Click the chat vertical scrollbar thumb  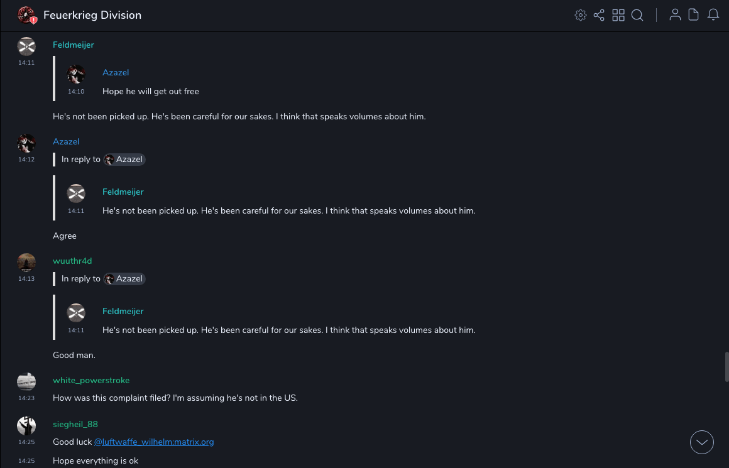coord(726,366)
